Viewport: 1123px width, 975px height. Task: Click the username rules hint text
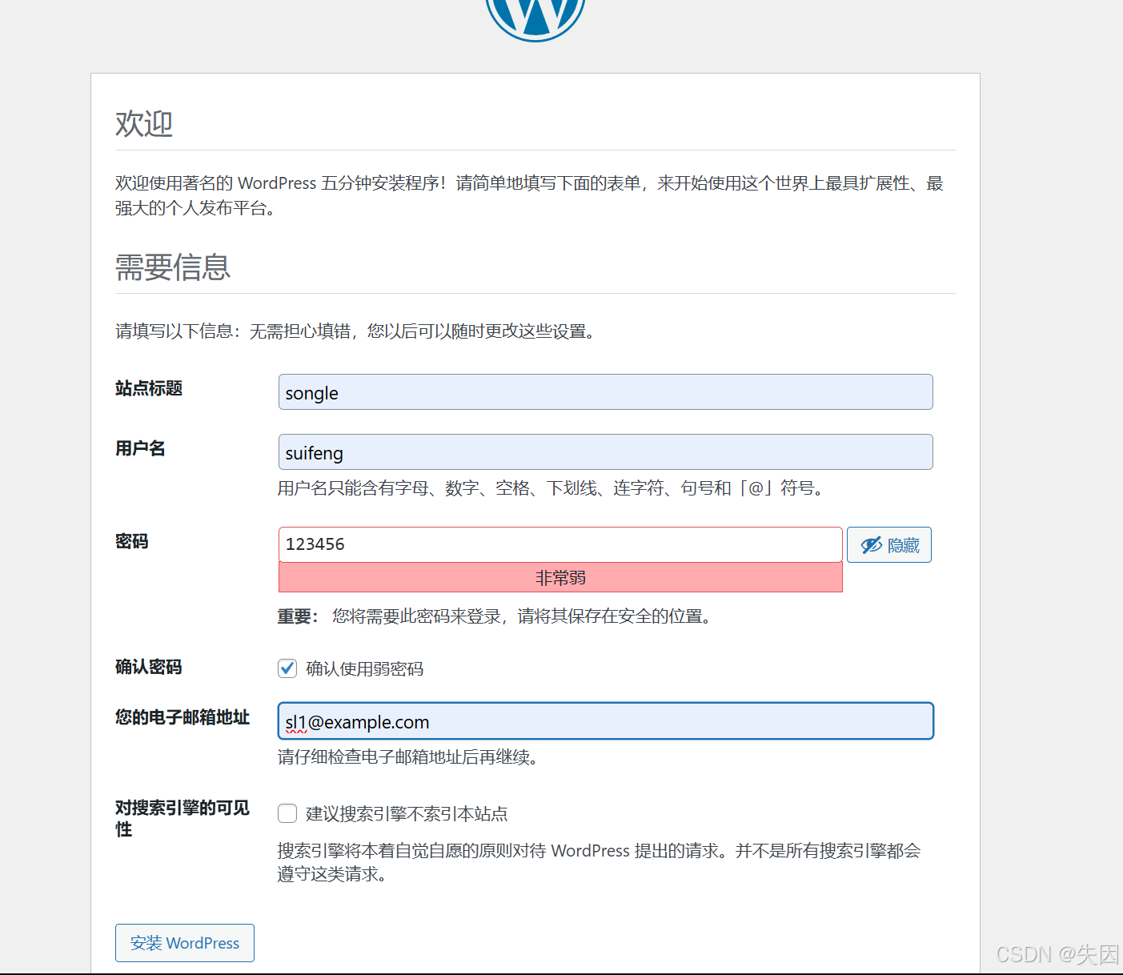[551, 488]
